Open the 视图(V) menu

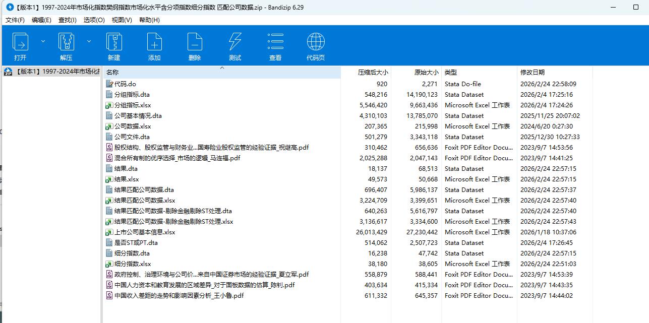(x=122, y=20)
